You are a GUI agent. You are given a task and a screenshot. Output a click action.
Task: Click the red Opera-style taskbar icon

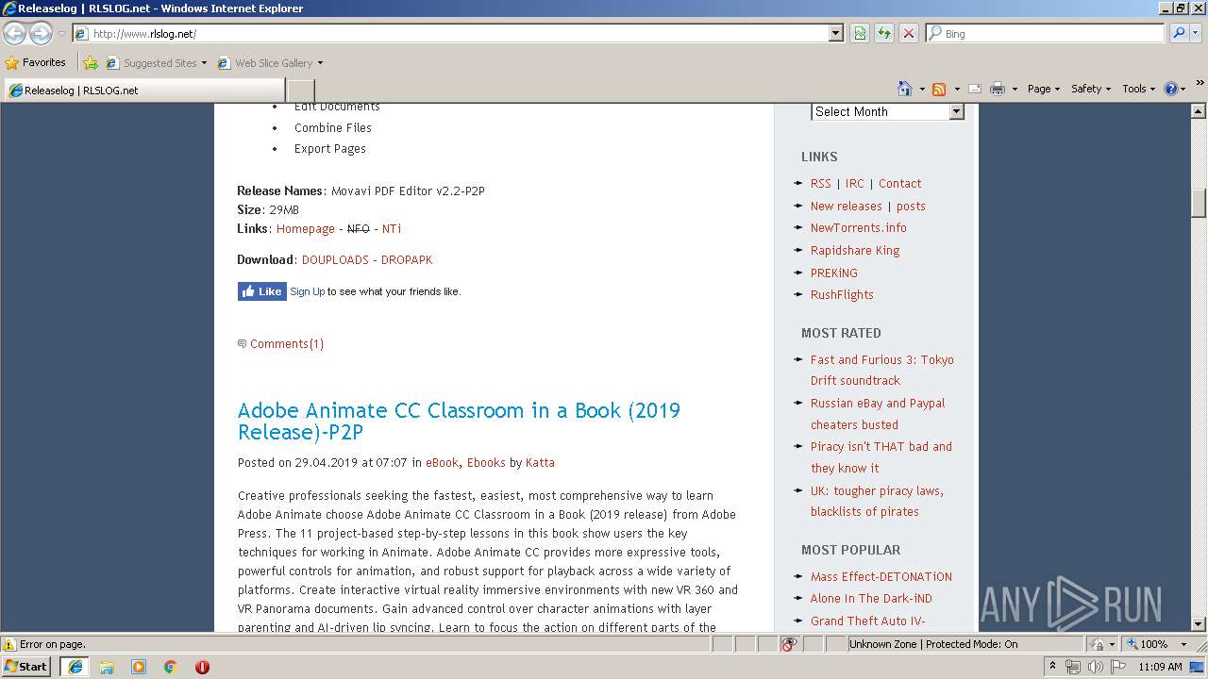tap(202, 667)
